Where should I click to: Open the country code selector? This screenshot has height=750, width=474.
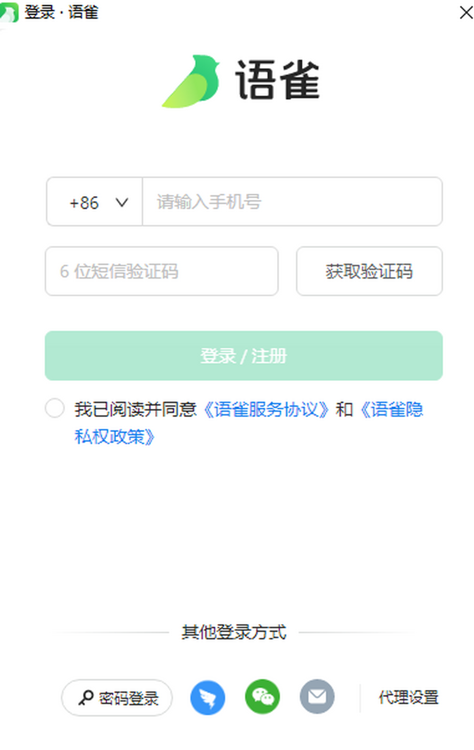click(x=93, y=203)
